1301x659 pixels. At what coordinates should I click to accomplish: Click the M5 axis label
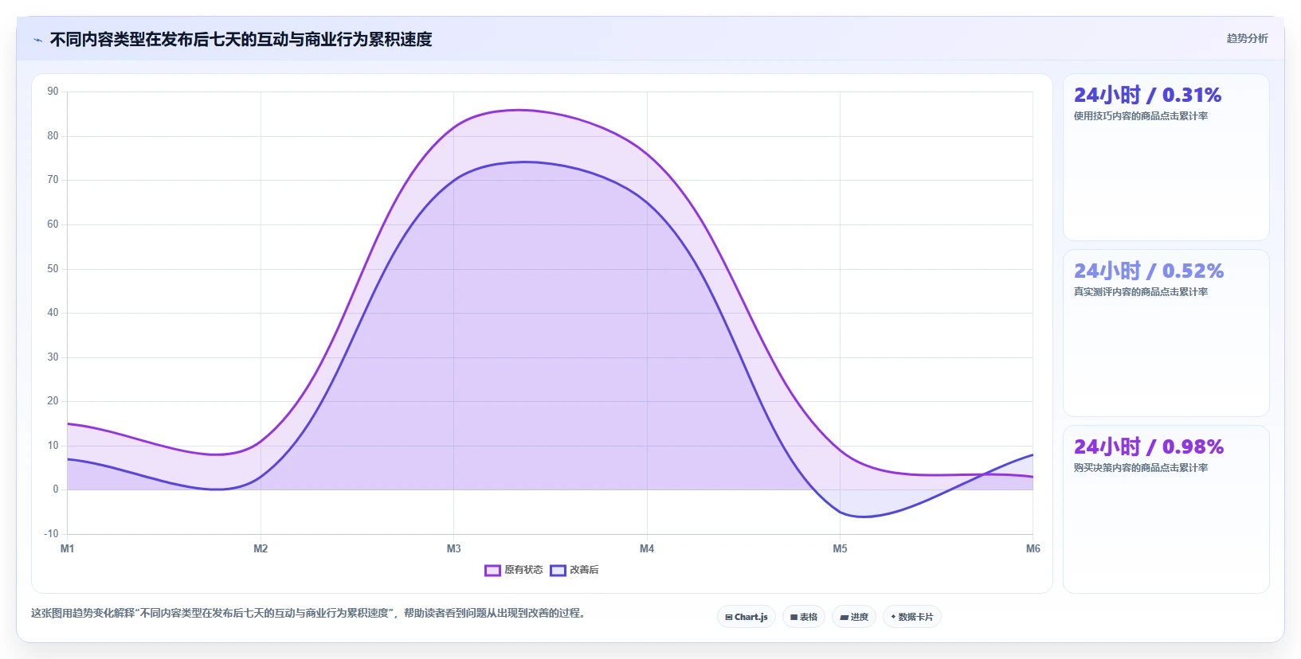(x=840, y=548)
